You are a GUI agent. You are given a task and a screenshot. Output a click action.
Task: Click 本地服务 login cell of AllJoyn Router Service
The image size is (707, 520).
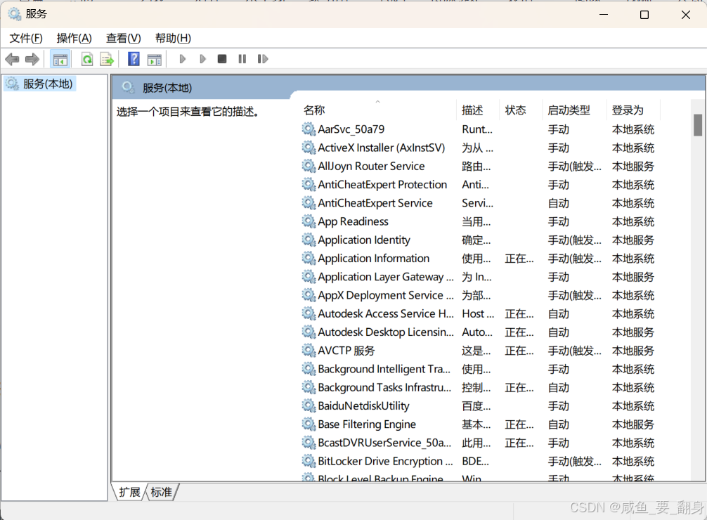pos(633,167)
